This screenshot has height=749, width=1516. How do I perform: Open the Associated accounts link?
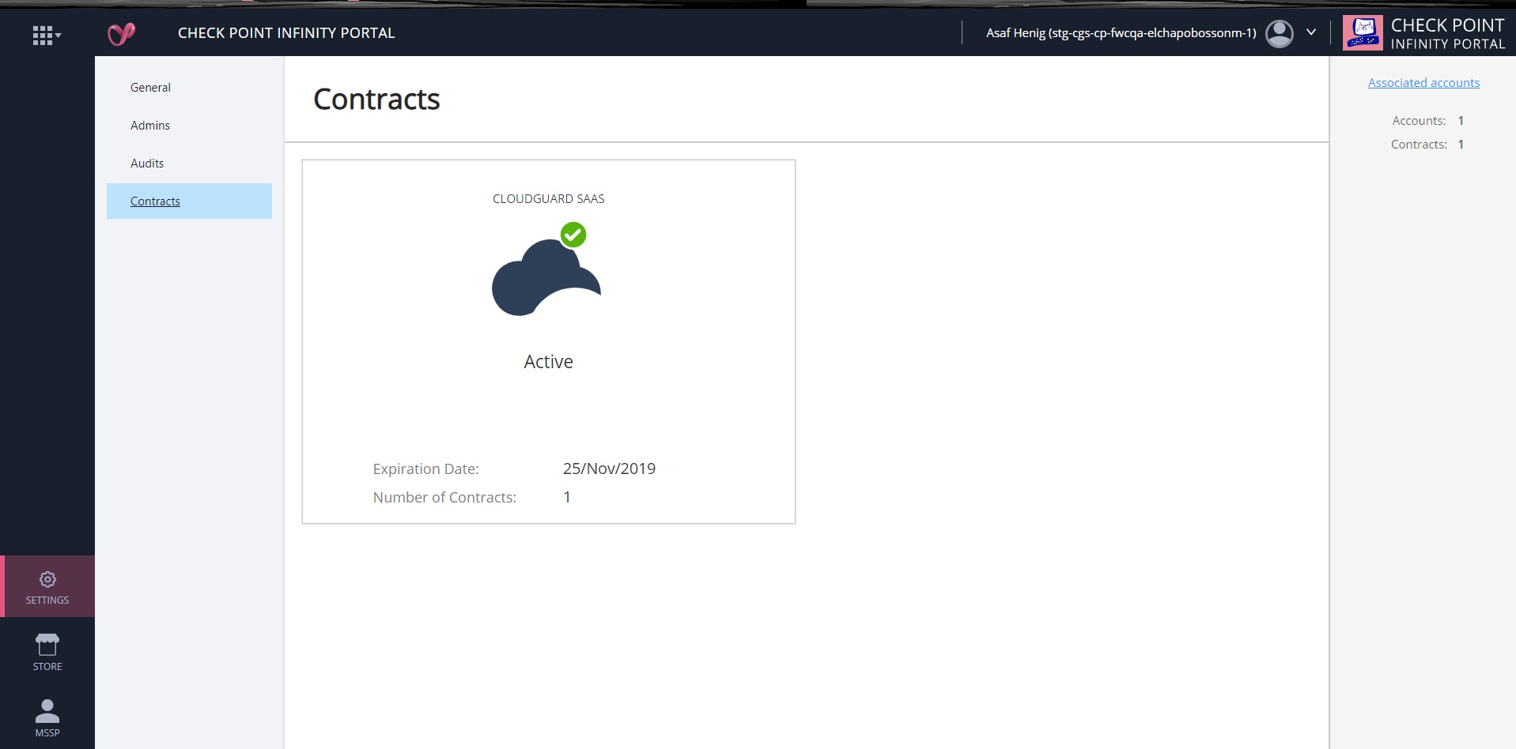point(1423,83)
